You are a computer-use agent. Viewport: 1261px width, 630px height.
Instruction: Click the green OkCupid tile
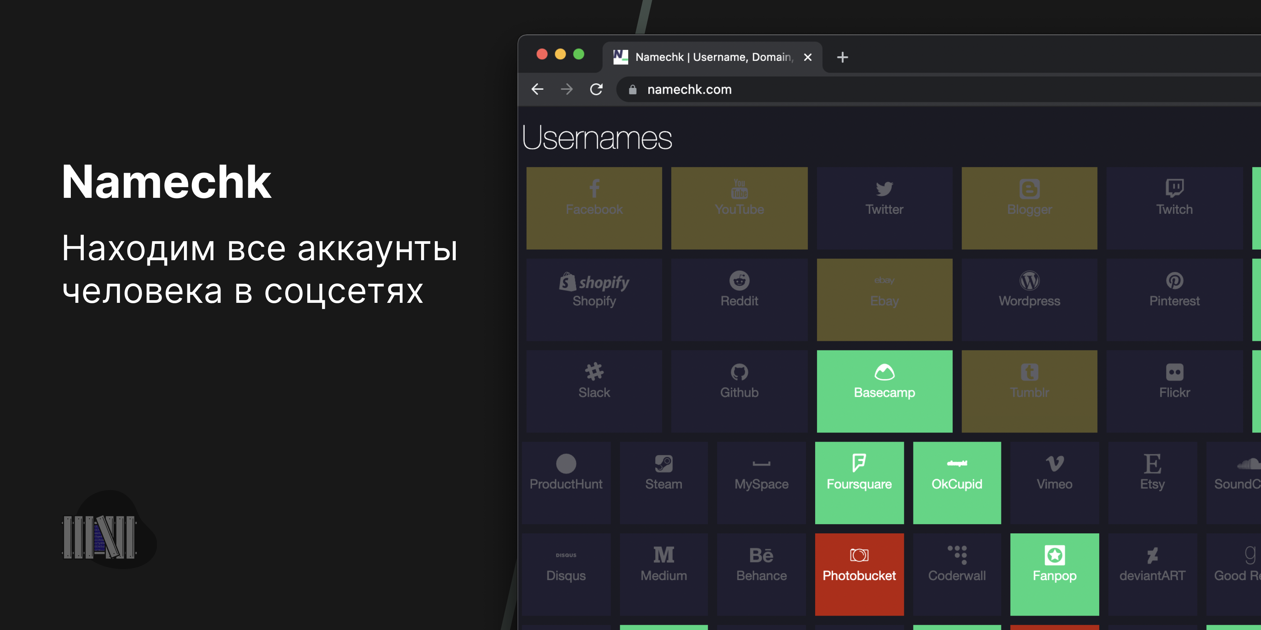[x=956, y=483]
